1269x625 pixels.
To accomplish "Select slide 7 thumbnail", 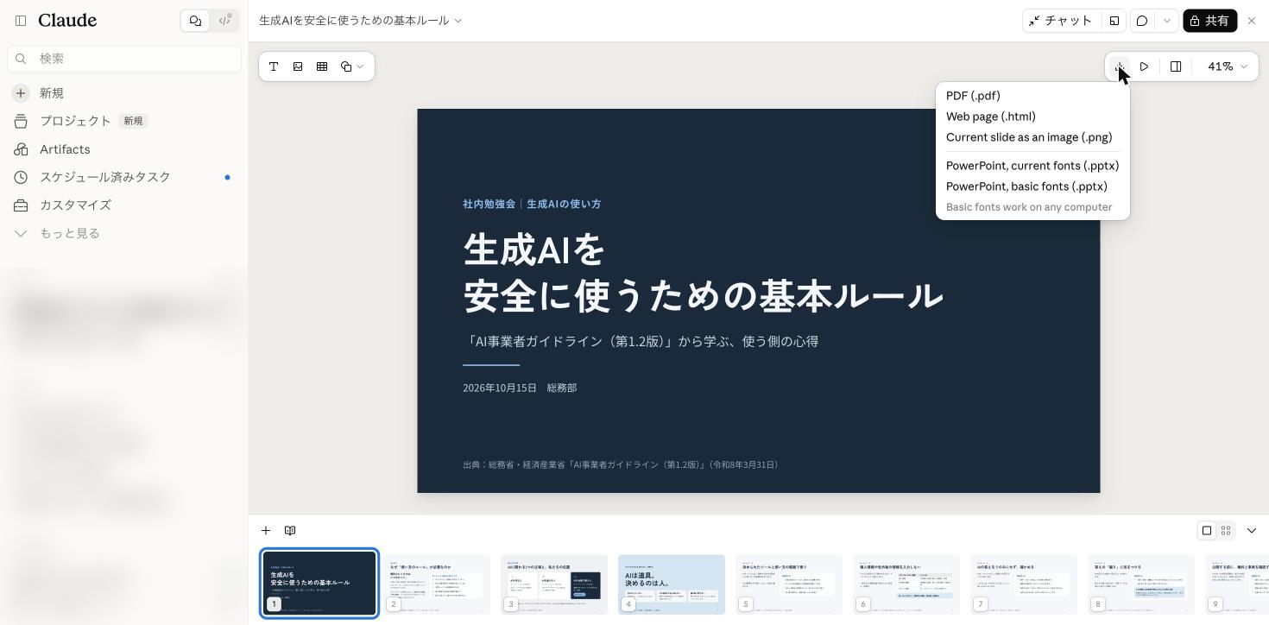I will click(1024, 584).
